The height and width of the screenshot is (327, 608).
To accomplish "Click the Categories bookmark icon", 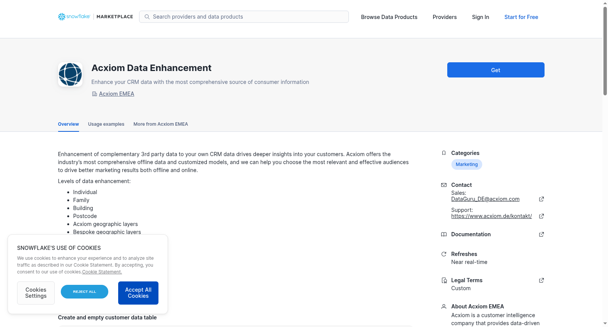I will pyautogui.click(x=444, y=153).
